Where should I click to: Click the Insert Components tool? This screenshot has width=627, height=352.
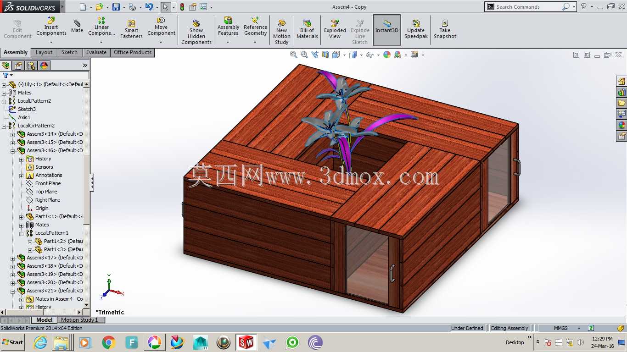(x=51, y=27)
